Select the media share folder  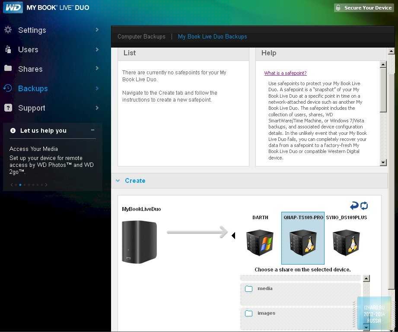(x=265, y=288)
